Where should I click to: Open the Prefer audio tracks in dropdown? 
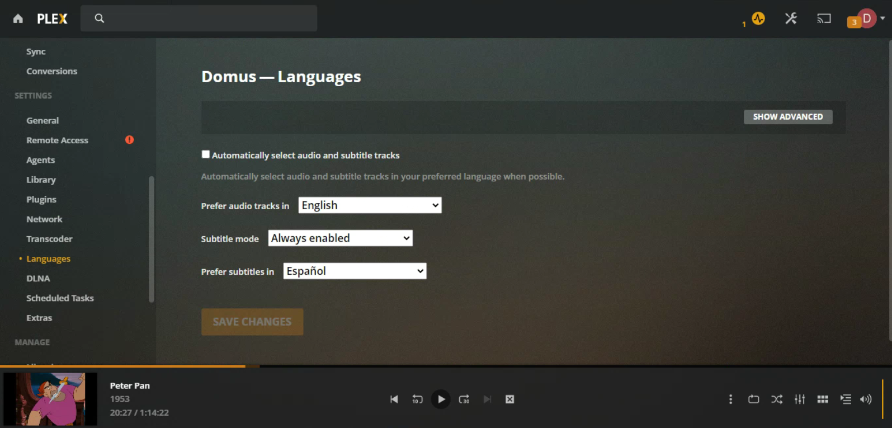[370, 205]
